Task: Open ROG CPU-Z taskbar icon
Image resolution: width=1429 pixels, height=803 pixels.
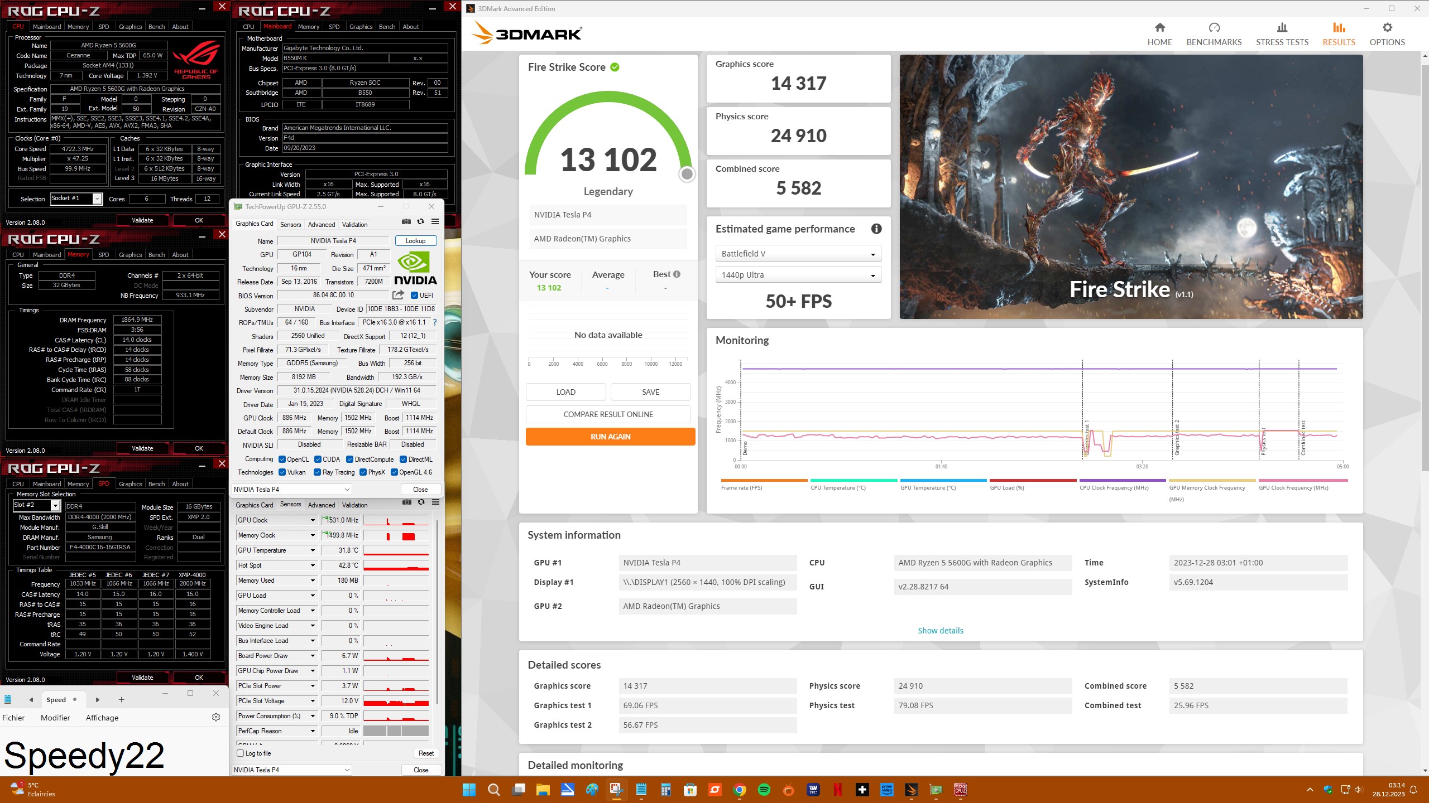Action: pos(961,790)
